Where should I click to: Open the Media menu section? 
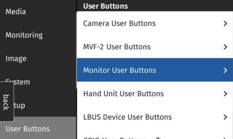click(16, 12)
